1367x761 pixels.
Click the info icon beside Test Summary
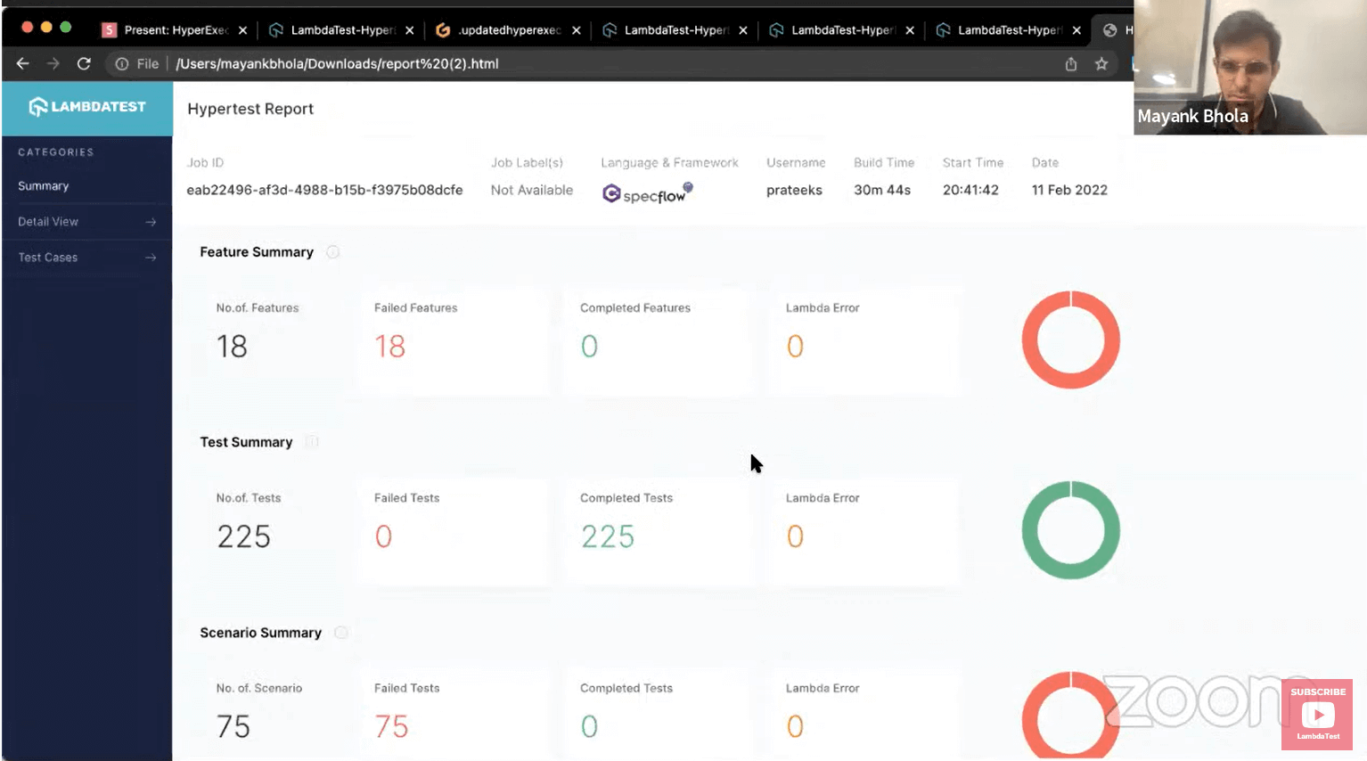coord(312,442)
